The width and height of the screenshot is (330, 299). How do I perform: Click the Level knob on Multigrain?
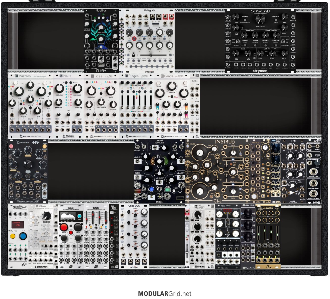click(x=129, y=45)
